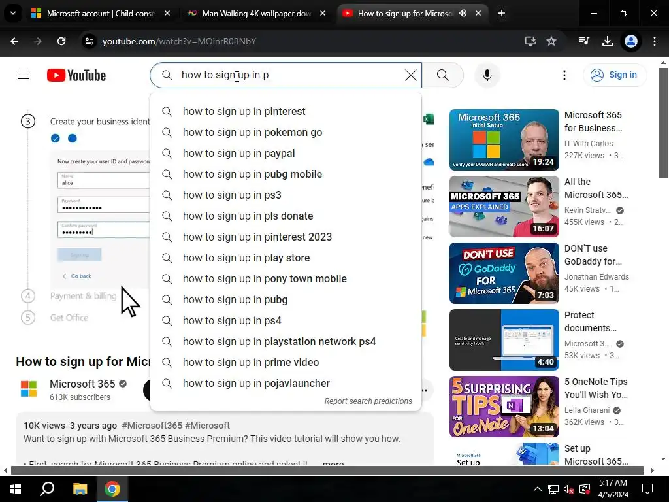Open a new browser tab
669x502 pixels.
tap(502, 14)
